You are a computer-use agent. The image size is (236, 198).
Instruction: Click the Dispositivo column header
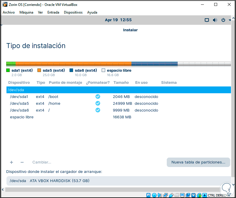tap(19, 82)
